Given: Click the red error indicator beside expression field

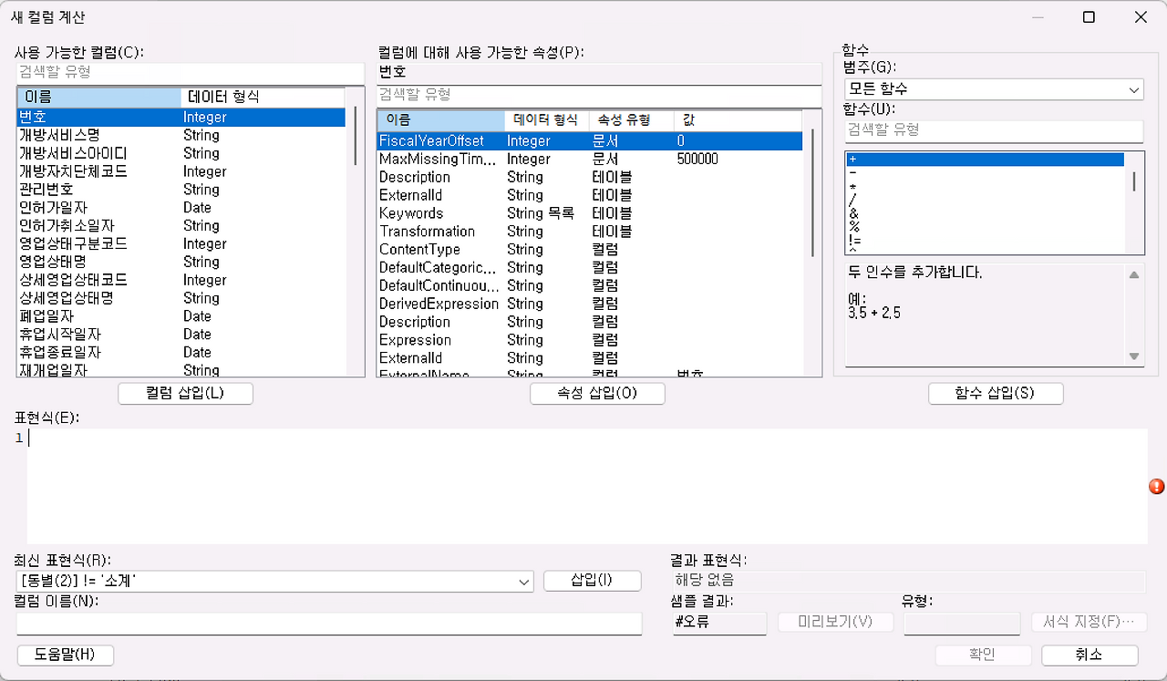Looking at the screenshot, I should pyautogui.click(x=1157, y=487).
